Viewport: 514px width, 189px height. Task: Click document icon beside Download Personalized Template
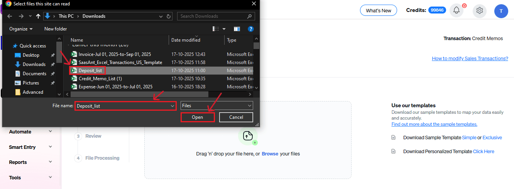click(x=394, y=152)
